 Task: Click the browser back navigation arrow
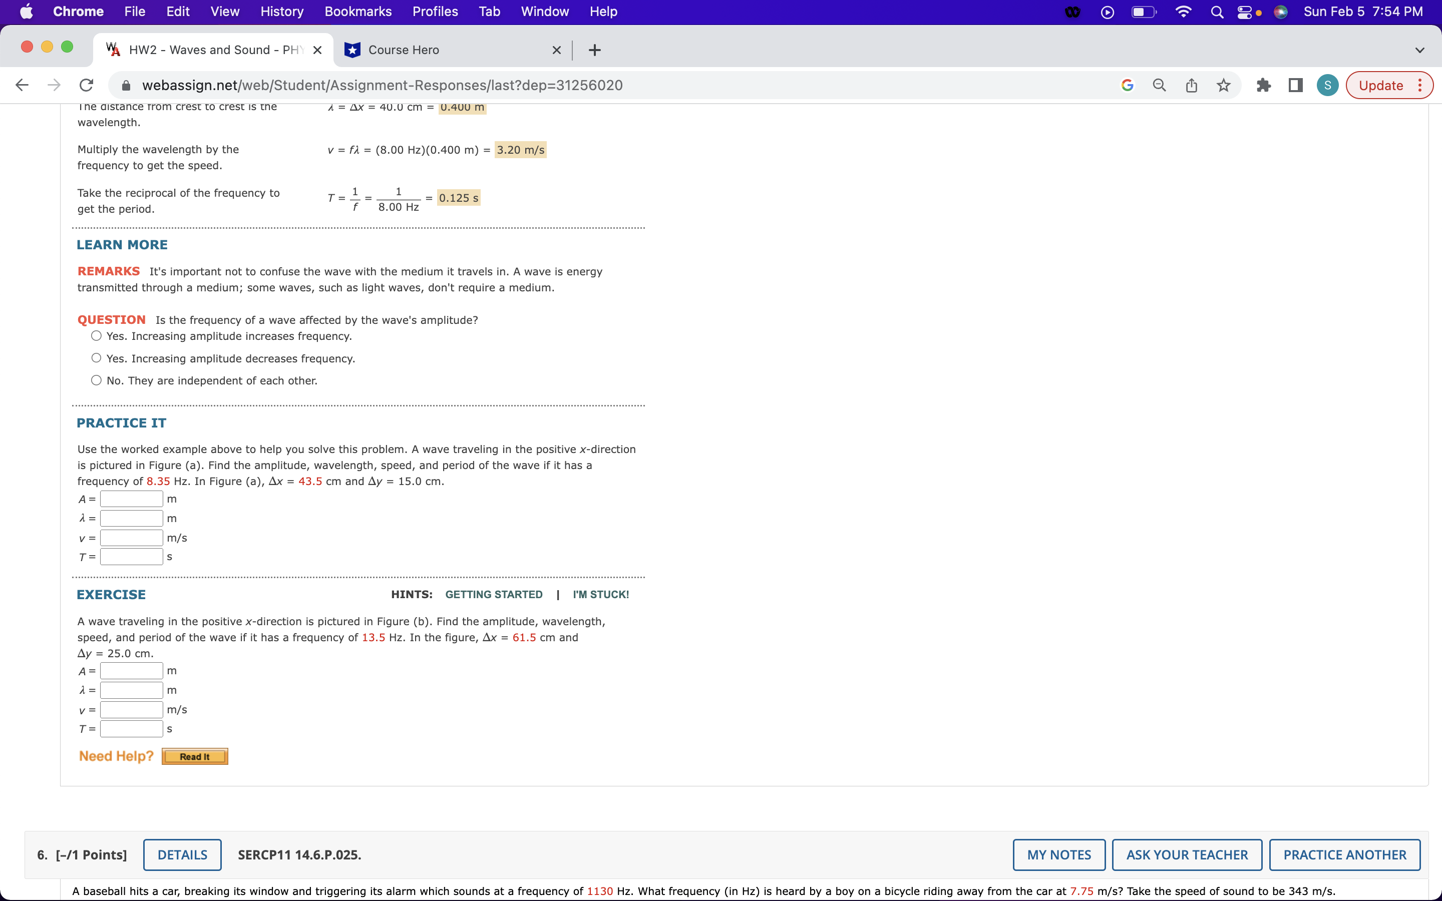[x=22, y=85]
